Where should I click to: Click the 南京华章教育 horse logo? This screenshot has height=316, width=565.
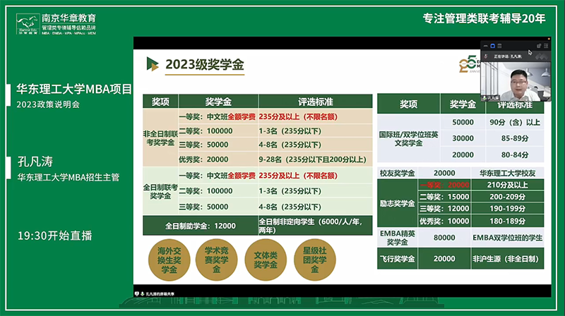28,24
